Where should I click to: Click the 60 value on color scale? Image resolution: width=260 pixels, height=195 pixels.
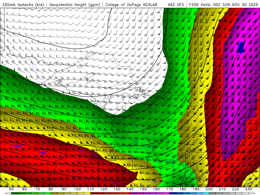24,189
